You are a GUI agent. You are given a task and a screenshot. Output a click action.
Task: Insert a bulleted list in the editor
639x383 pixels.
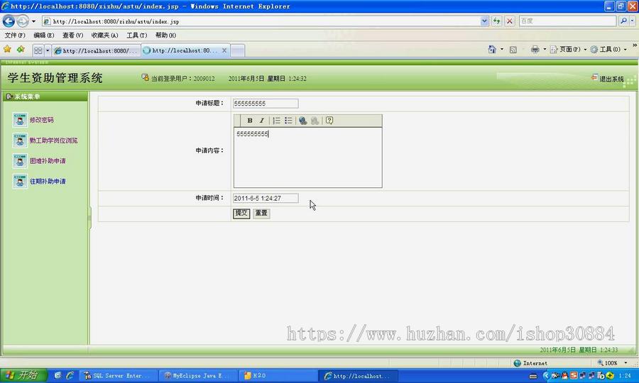(288, 121)
